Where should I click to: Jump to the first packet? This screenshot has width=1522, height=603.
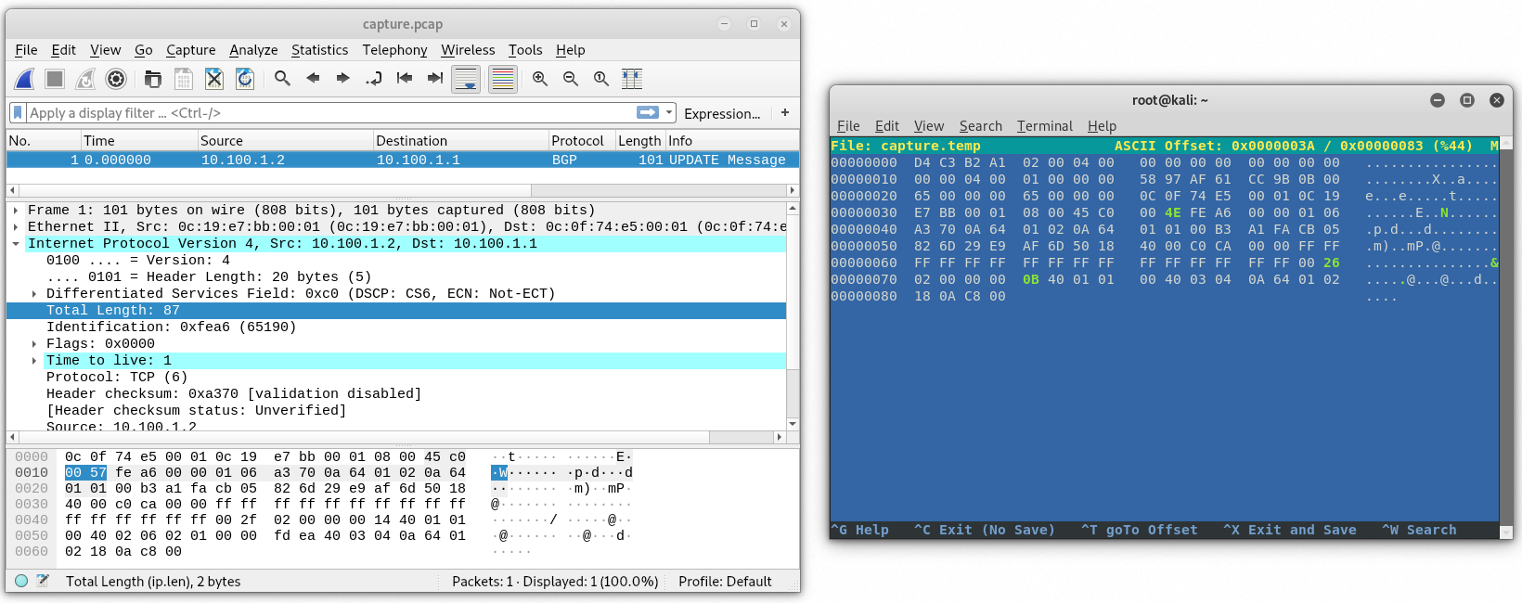click(405, 79)
